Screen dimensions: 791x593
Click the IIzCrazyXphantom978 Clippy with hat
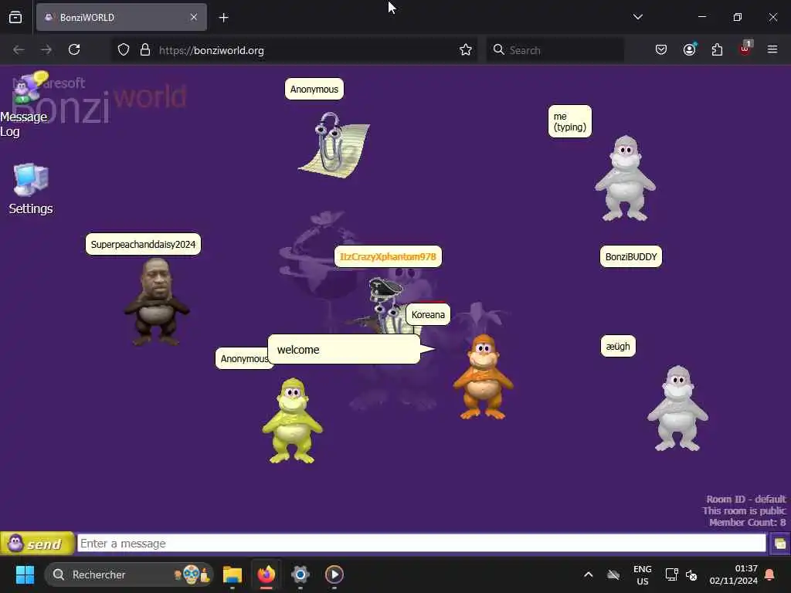[x=386, y=305]
